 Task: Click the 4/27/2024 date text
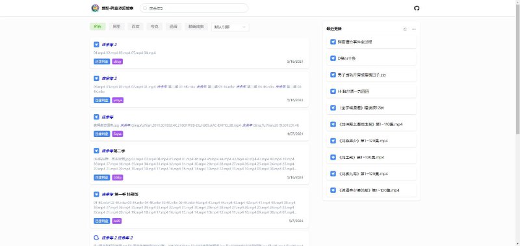coord(295,134)
